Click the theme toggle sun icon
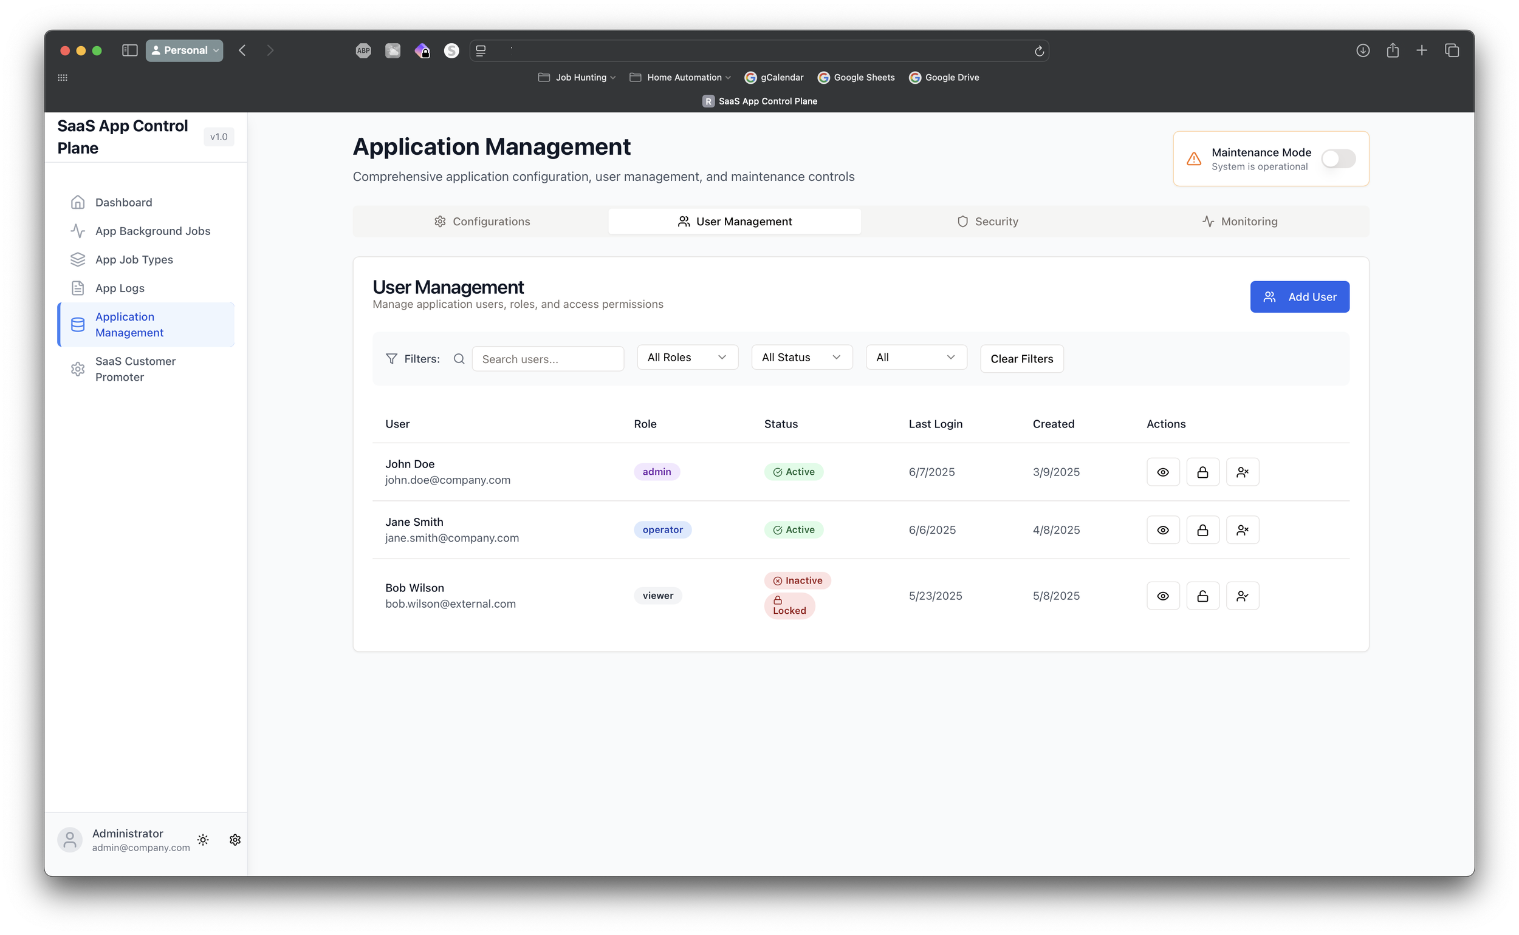This screenshot has width=1519, height=935. [x=203, y=839]
